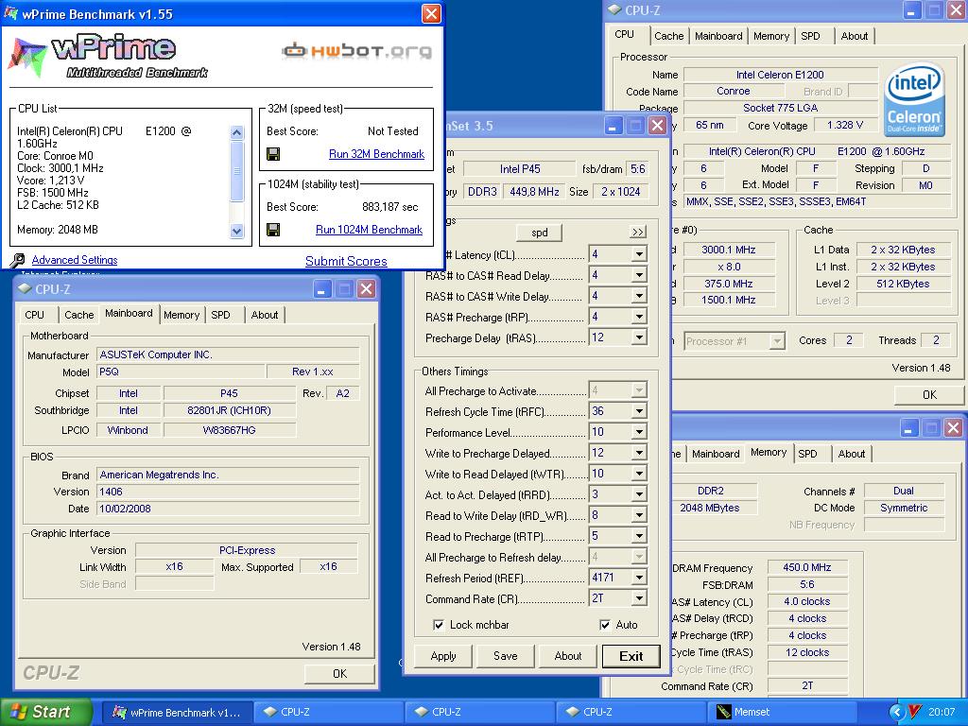Click the Submit Scores link
The height and width of the screenshot is (726, 968).
pyautogui.click(x=346, y=261)
